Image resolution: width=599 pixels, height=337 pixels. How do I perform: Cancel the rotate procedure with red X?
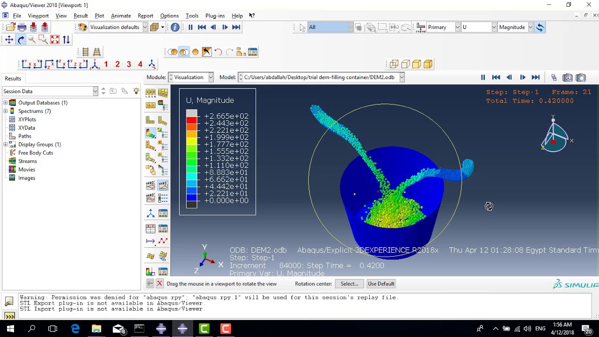pyautogui.click(x=160, y=284)
